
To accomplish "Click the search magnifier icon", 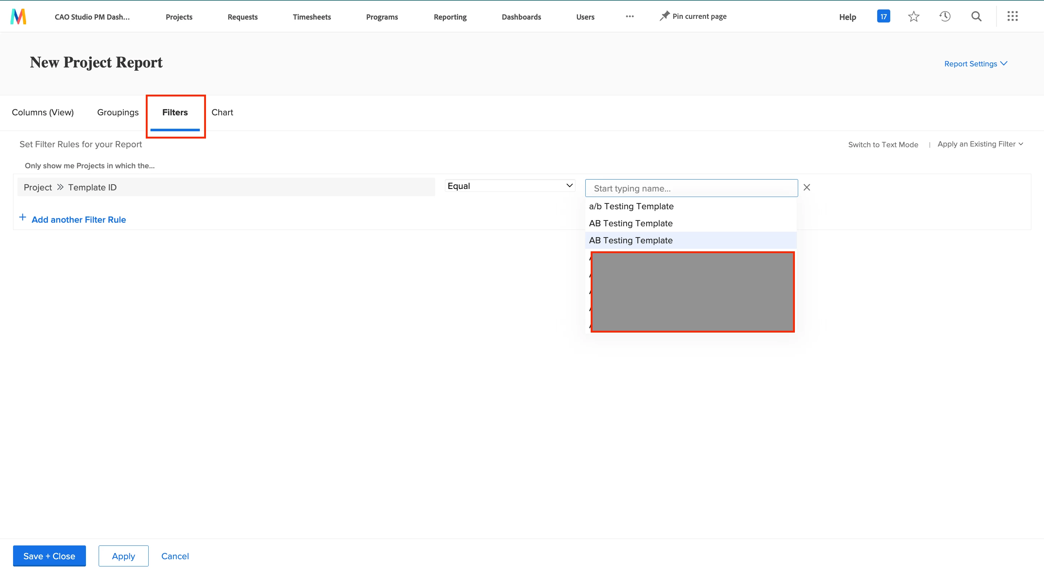I will click(976, 17).
